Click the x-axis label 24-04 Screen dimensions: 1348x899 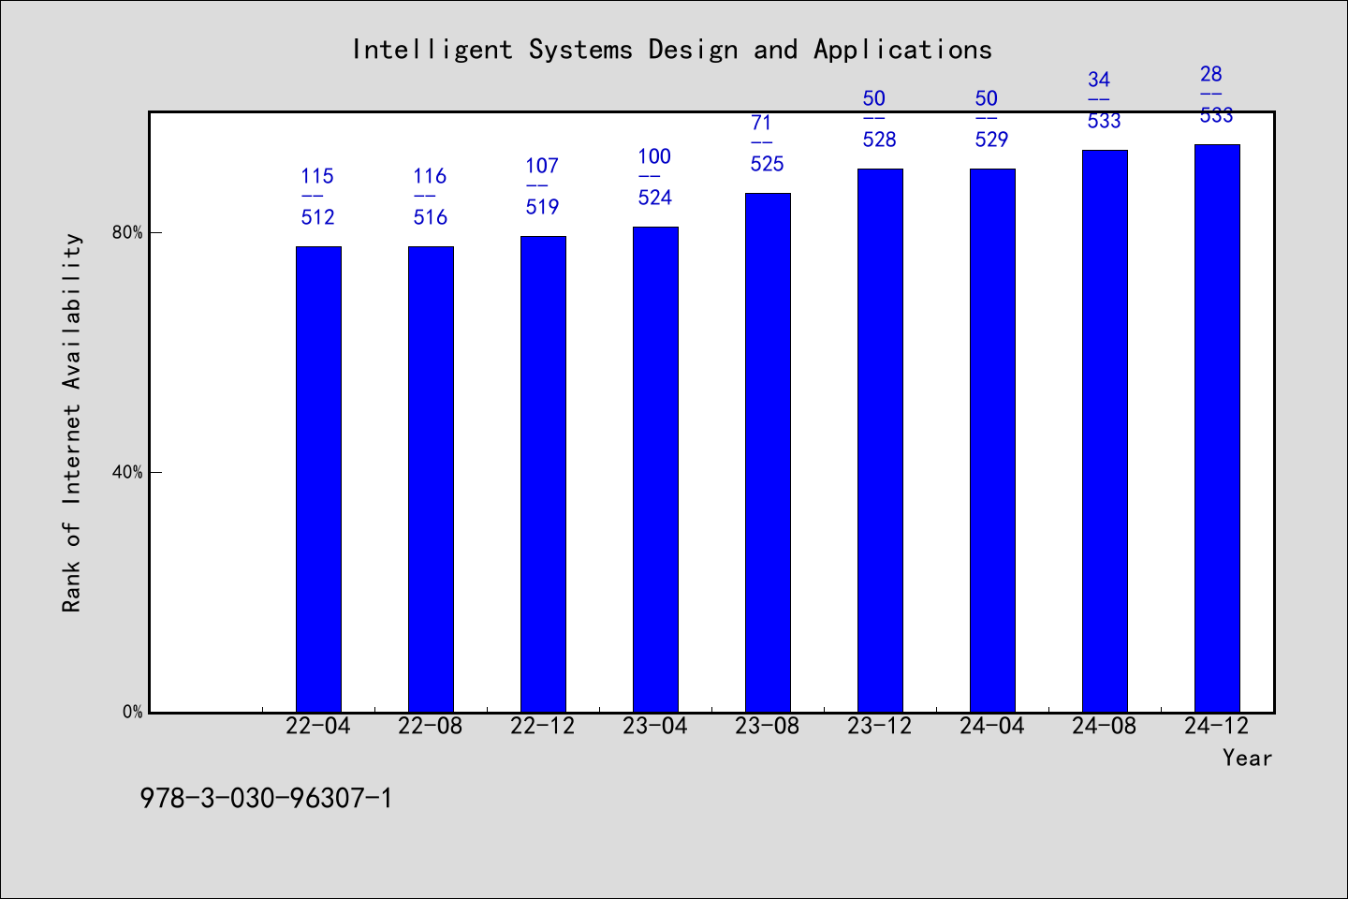[x=992, y=726]
